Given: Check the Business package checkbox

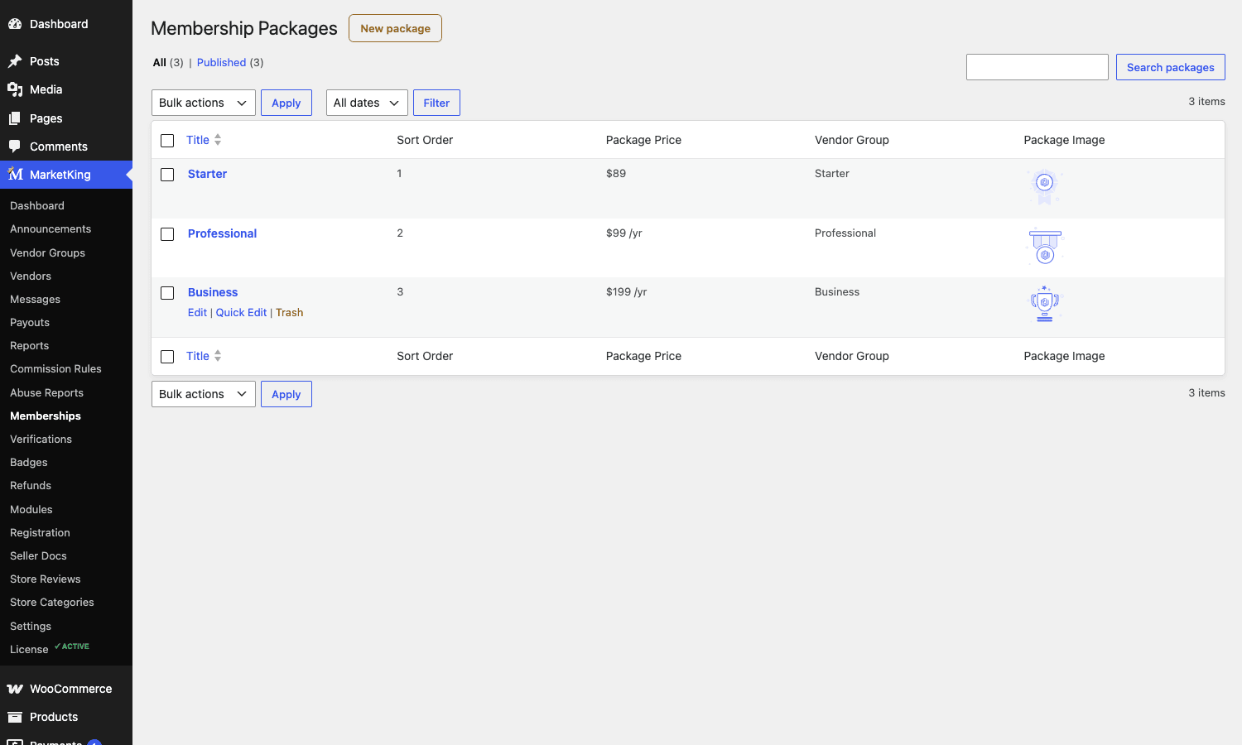Looking at the screenshot, I should pyautogui.click(x=167, y=293).
